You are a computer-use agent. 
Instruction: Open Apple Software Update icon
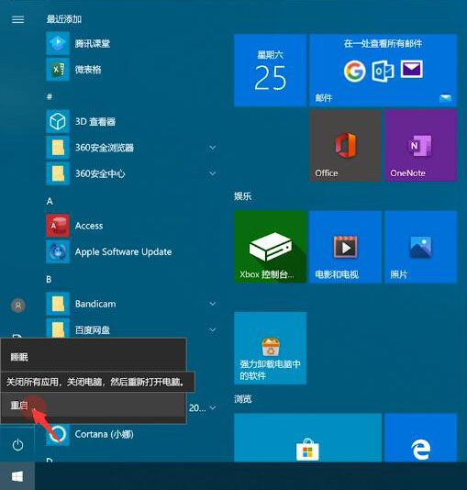click(58, 251)
